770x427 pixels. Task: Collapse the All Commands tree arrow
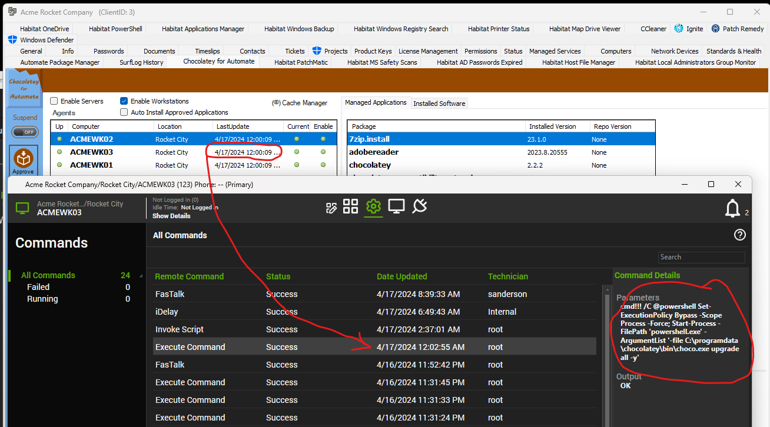click(141, 276)
